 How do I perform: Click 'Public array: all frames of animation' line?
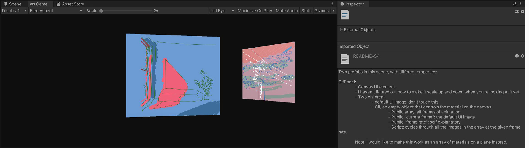[424, 112]
